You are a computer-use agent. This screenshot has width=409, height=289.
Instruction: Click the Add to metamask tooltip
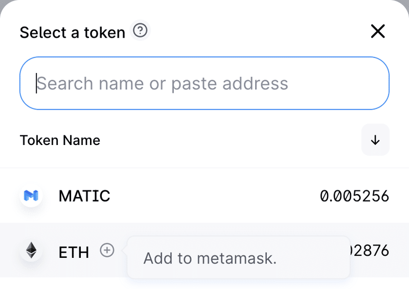click(x=238, y=257)
